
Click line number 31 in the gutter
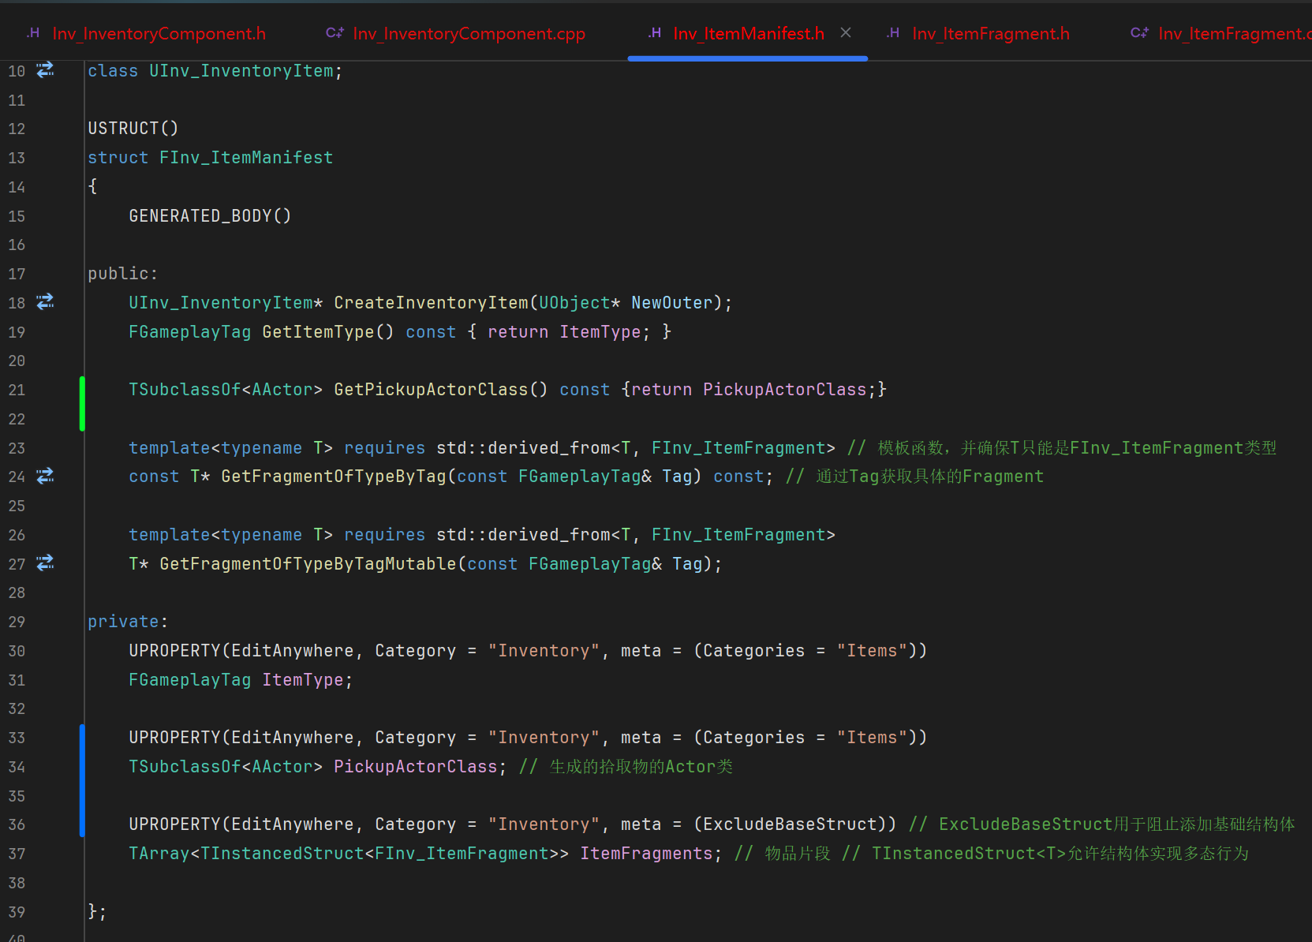[x=17, y=680]
